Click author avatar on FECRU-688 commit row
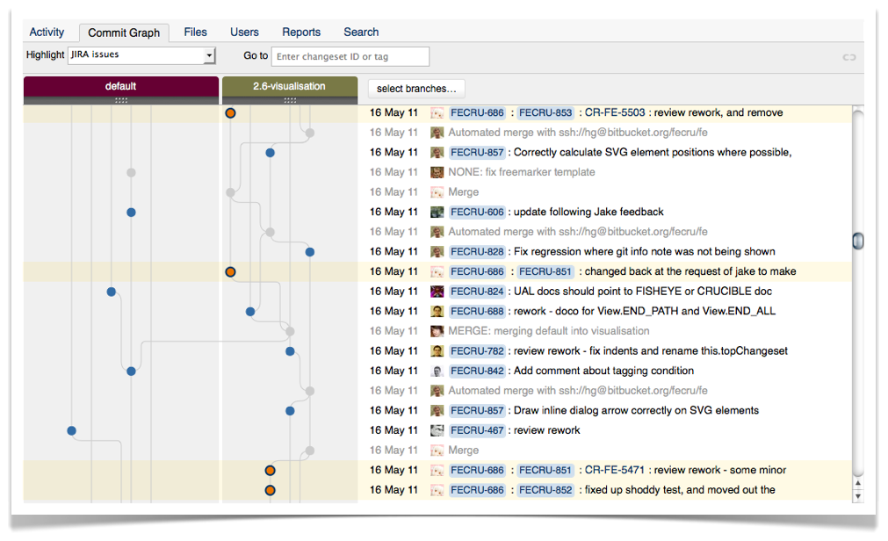 tap(437, 311)
